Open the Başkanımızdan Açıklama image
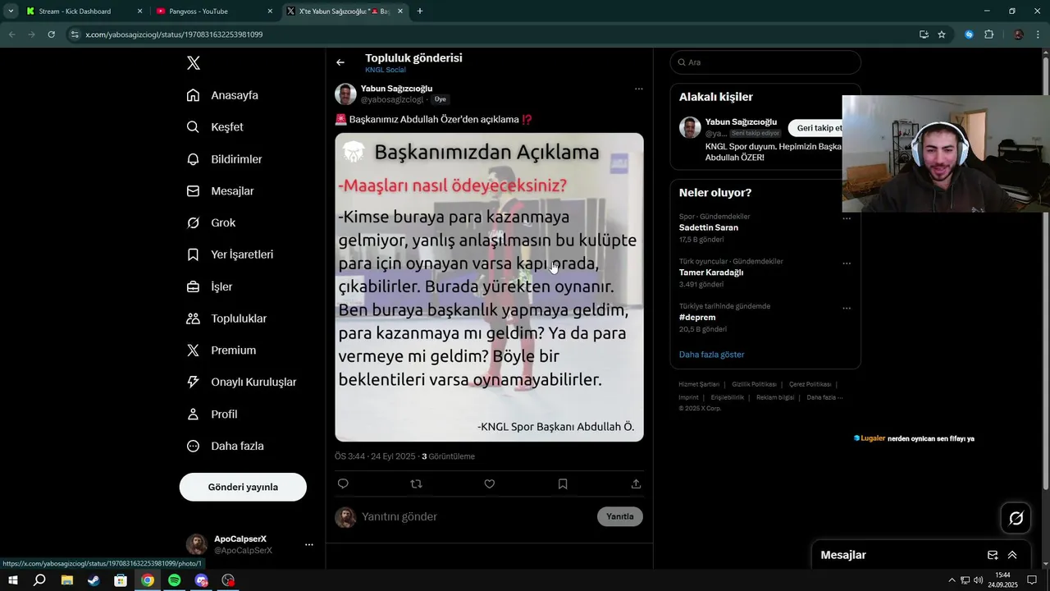 tap(489, 287)
